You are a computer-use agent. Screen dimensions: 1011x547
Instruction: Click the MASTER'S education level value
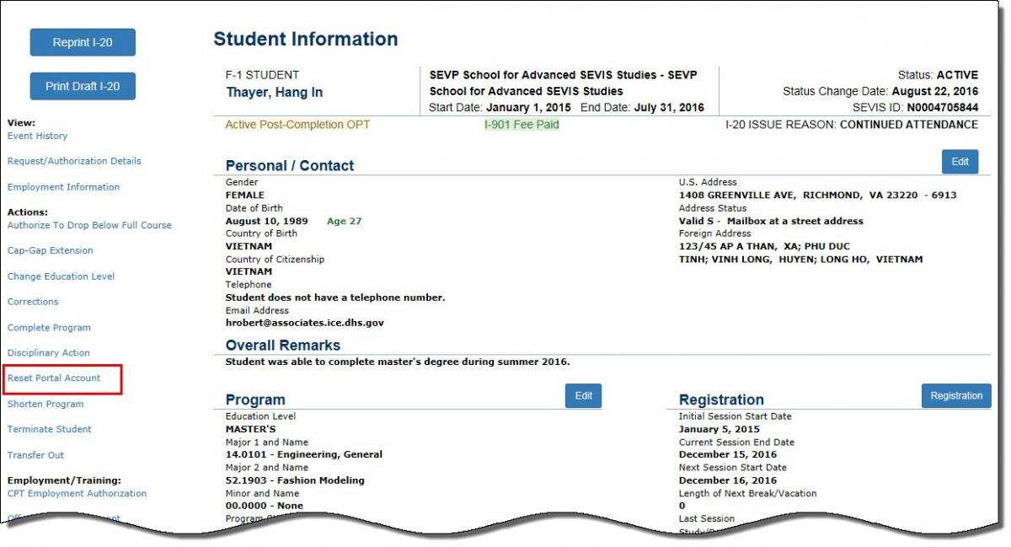[x=250, y=430]
